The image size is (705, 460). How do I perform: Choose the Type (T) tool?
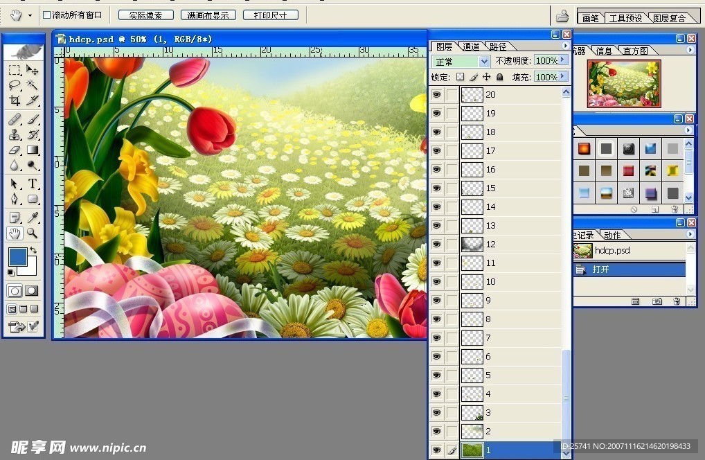tap(33, 184)
